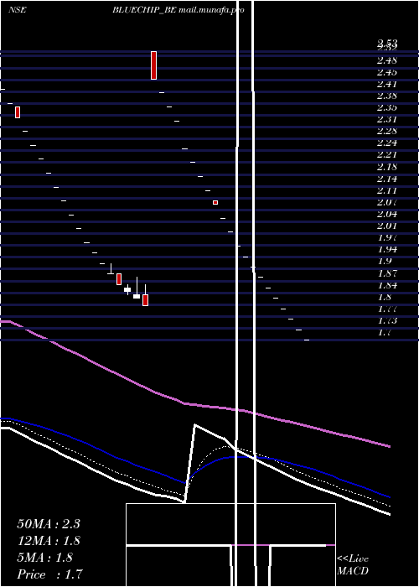Select the 2.18 price axis label
Image resolution: width=419 pixels, height=587 pixels.
(387, 167)
